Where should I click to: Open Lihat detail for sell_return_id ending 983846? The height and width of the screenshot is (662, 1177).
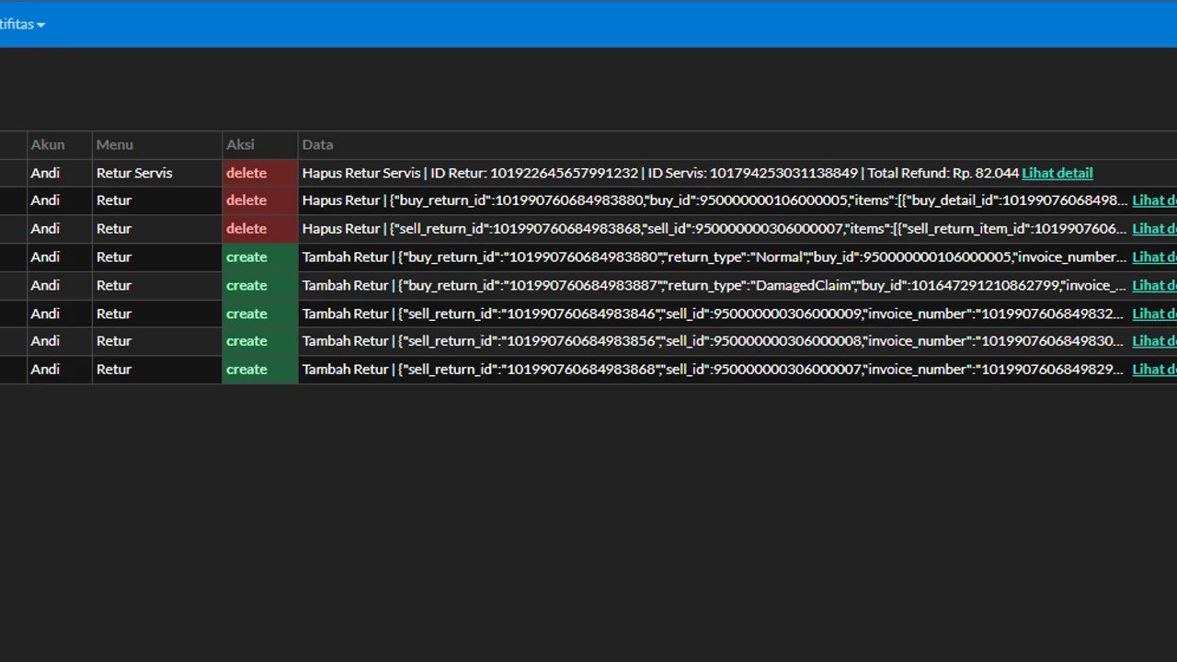[x=1154, y=314]
